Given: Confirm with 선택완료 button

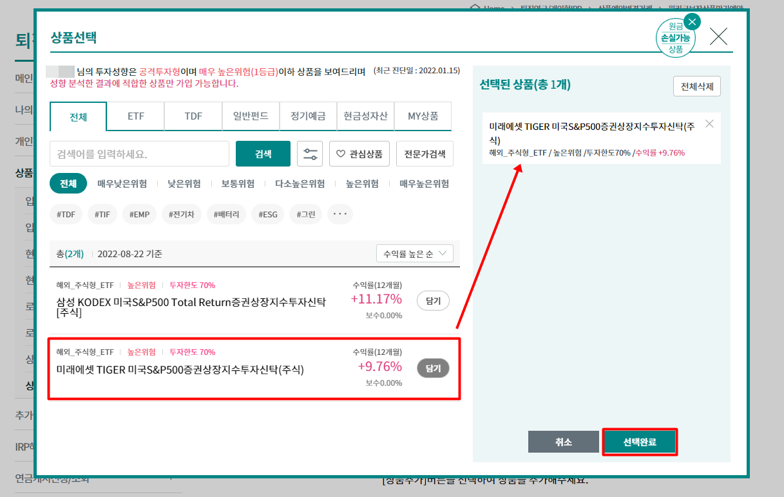Looking at the screenshot, I should pyautogui.click(x=639, y=442).
